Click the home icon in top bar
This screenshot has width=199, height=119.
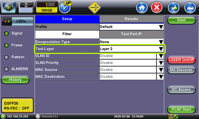tap(142, 7)
